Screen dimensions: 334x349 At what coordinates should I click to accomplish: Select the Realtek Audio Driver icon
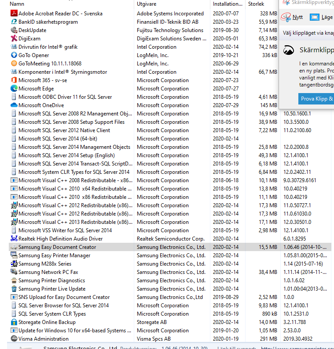(x=14, y=239)
